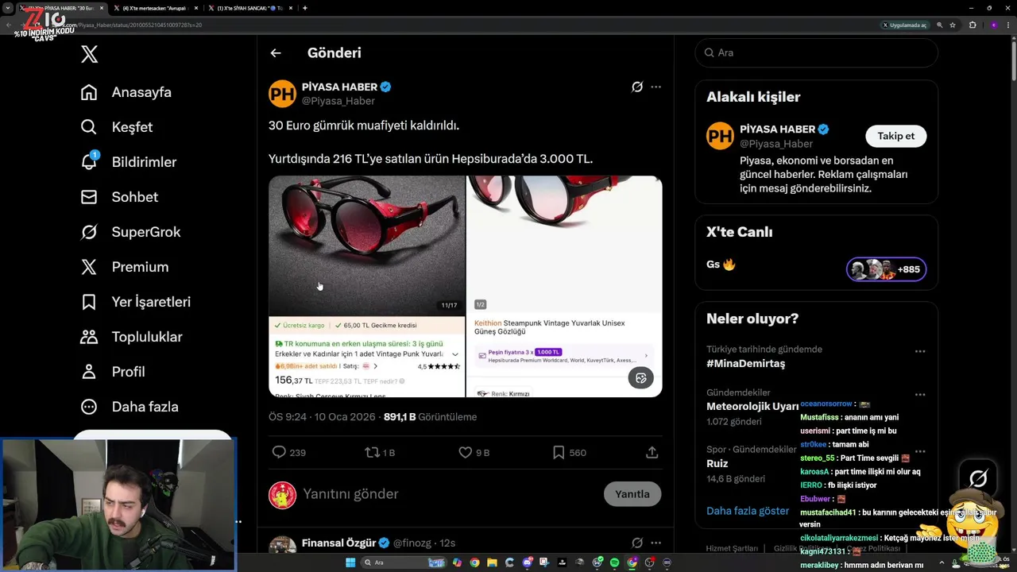Bookmark this page with the star icon
1017x572 pixels.
[953, 25]
